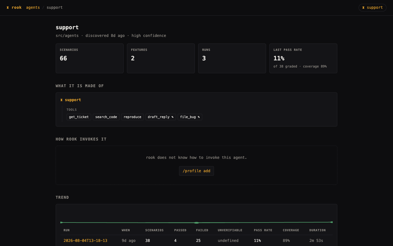The image size is (393, 246).
Task: Click the rightmost trend line point
Action: pos(331,222)
